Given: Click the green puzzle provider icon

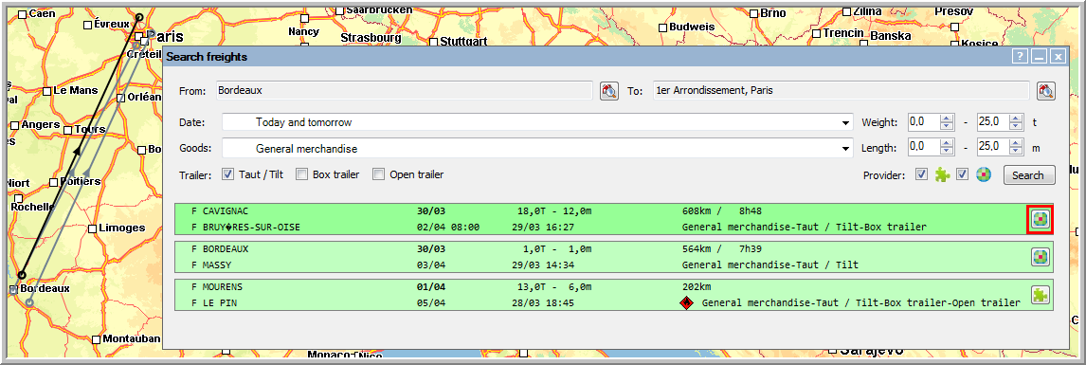Looking at the screenshot, I should 942,174.
